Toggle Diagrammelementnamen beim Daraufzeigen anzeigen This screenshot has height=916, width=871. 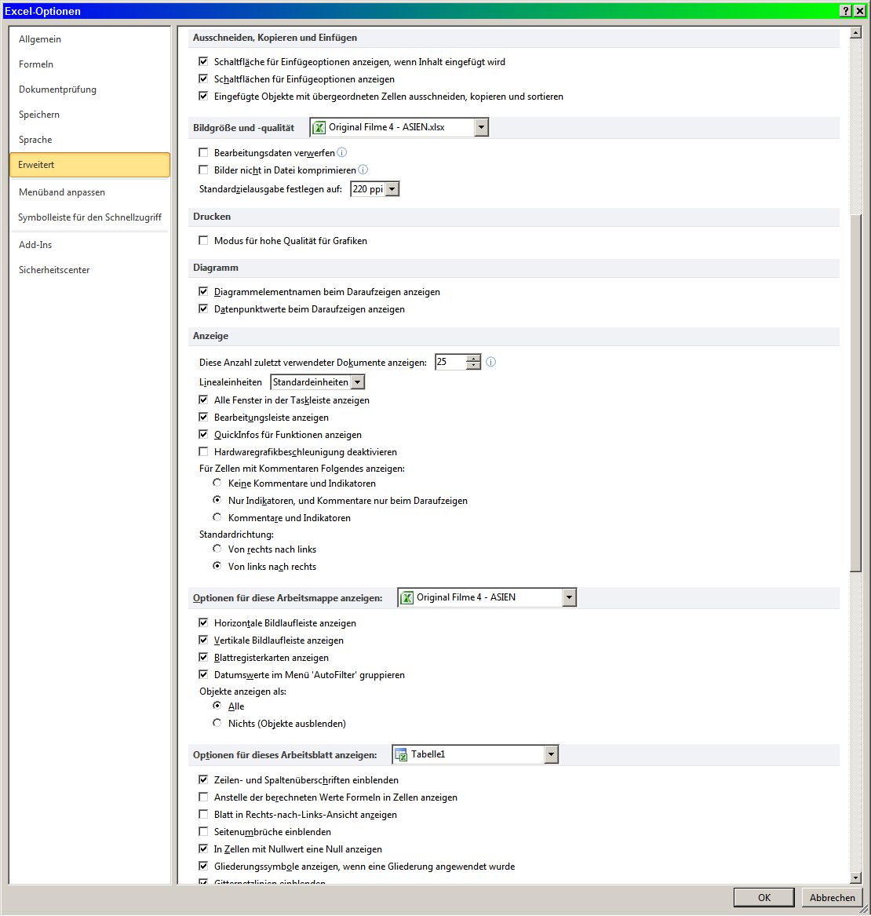tap(203, 291)
